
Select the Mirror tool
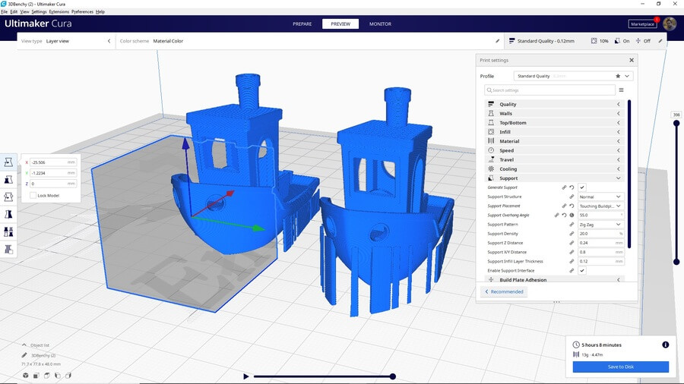click(x=8, y=215)
